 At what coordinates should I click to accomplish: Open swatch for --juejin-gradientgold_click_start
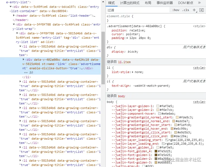(x=176, y=132)
